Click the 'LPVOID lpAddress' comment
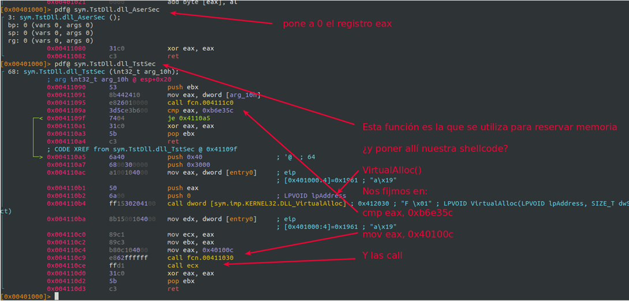This screenshot has height=301, width=629. click(x=314, y=196)
